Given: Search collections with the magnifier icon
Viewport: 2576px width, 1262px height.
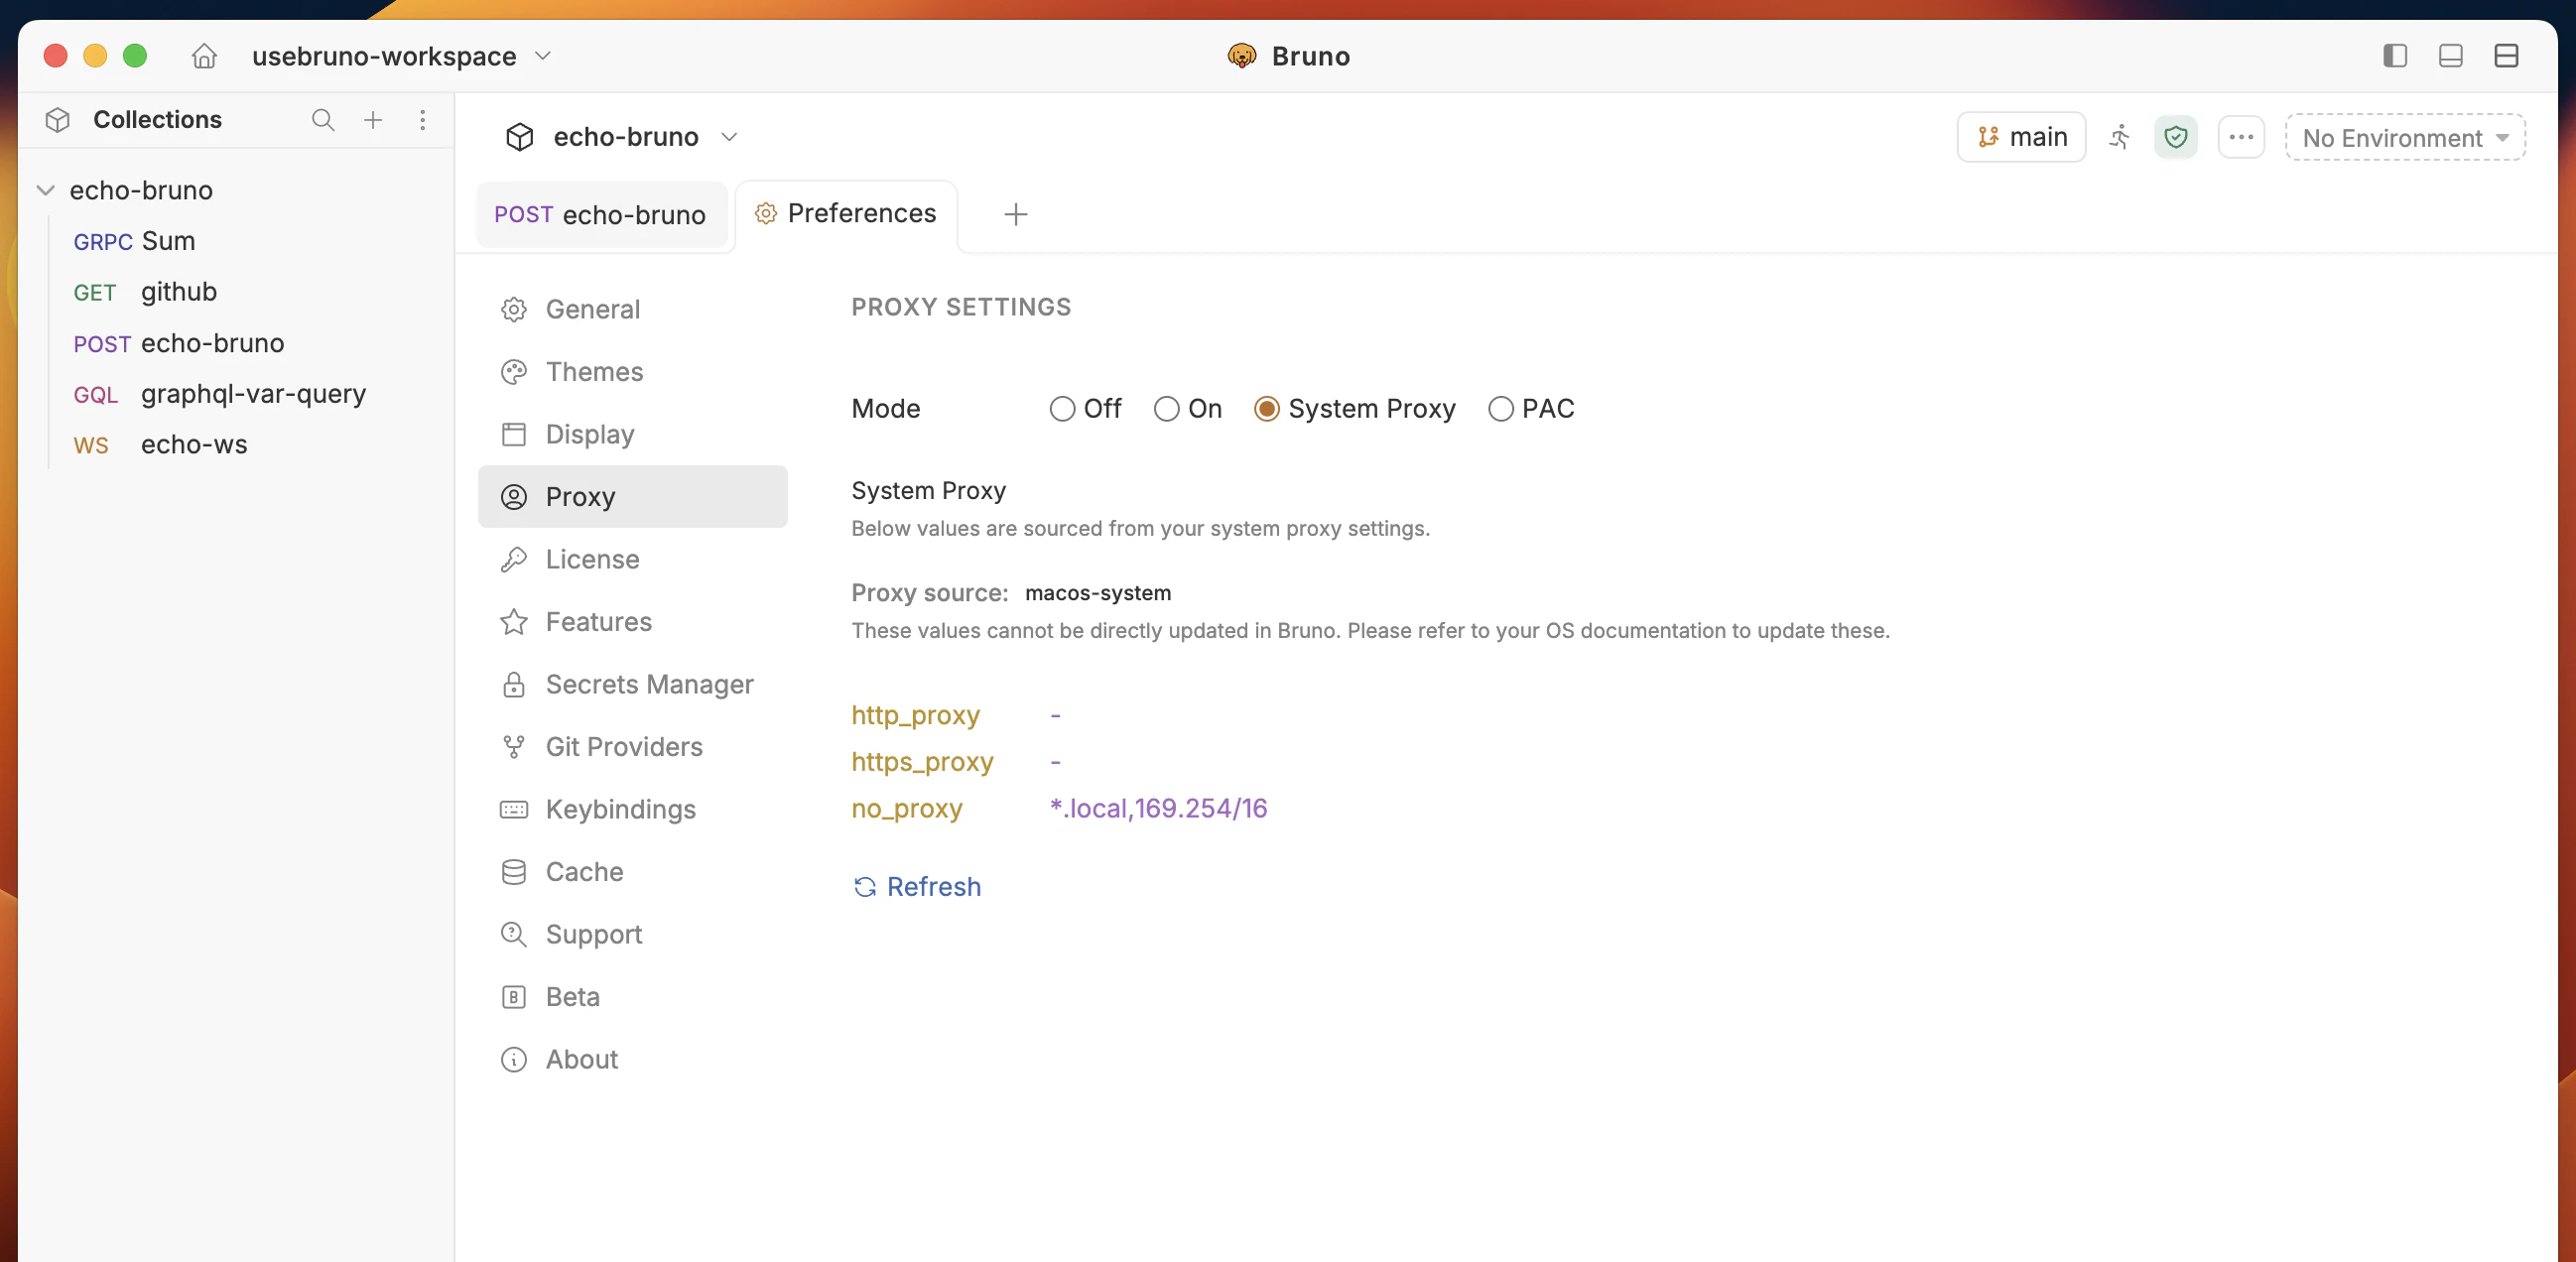Looking at the screenshot, I should [322, 120].
